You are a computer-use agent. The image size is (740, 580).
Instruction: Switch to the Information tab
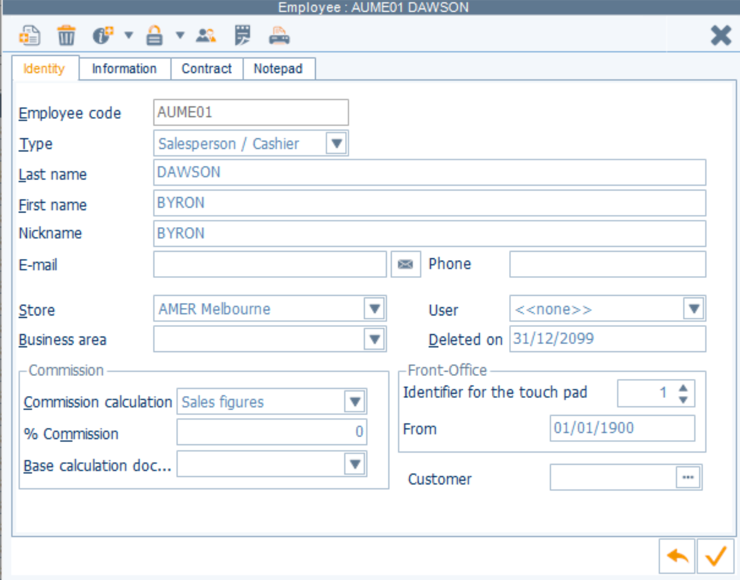(124, 69)
